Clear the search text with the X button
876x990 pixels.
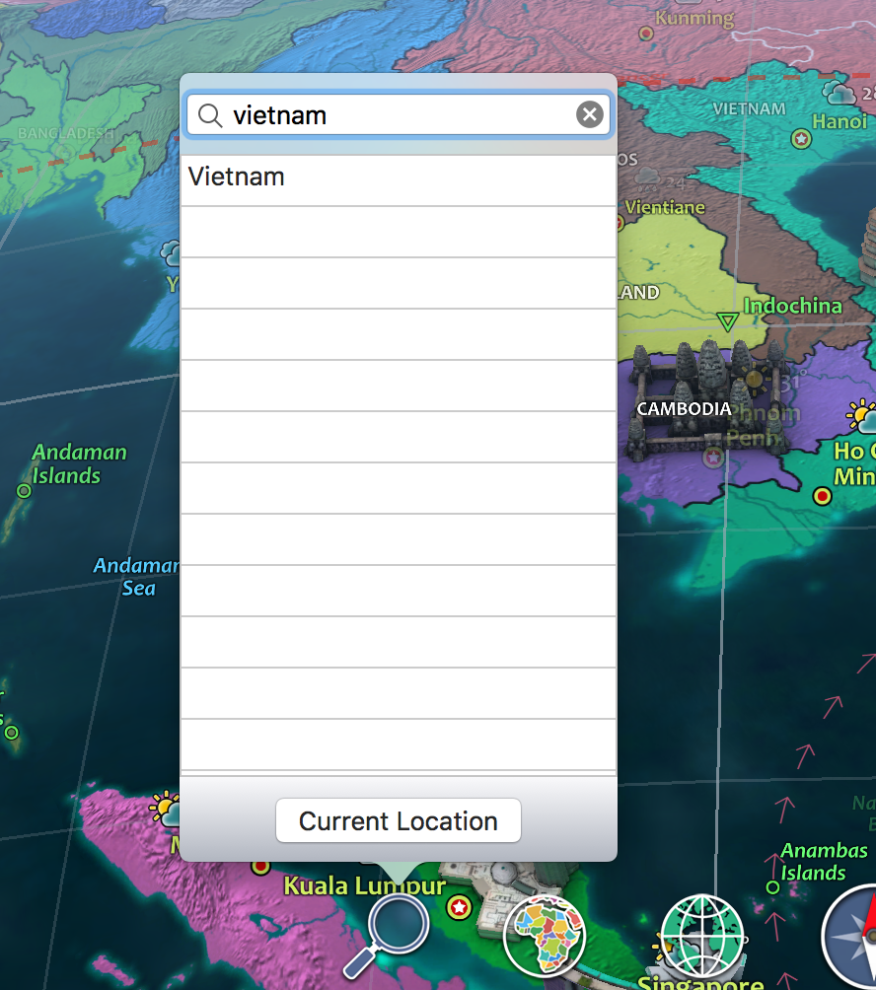point(589,114)
